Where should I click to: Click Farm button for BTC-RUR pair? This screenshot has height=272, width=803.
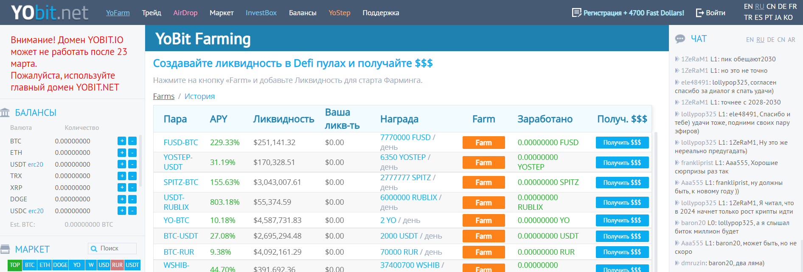(x=483, y=252)
